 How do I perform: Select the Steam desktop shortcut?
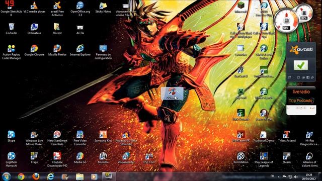coord(287,158)
